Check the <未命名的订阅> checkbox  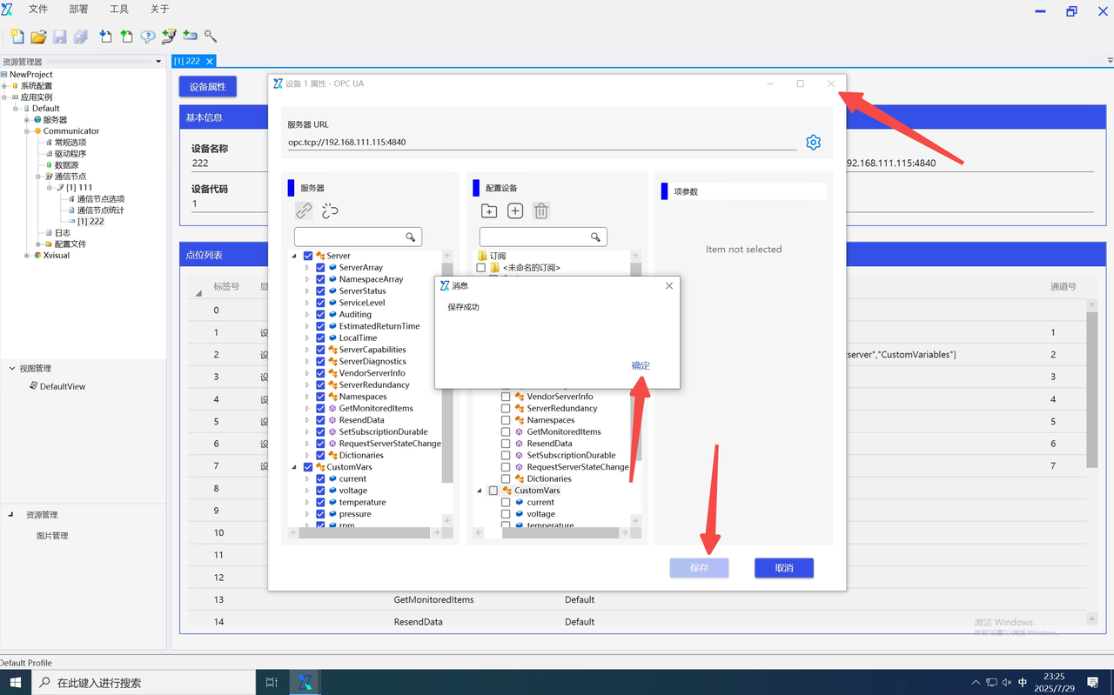(480, 268)
